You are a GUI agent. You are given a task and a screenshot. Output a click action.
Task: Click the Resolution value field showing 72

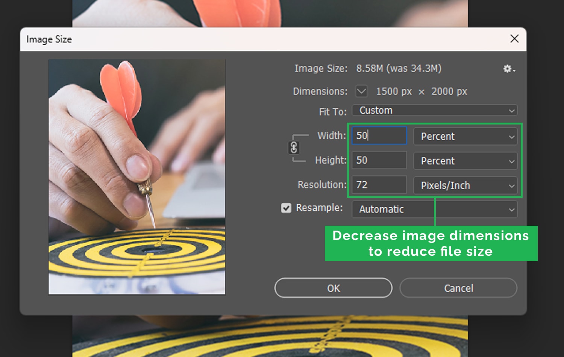(379, 185)
